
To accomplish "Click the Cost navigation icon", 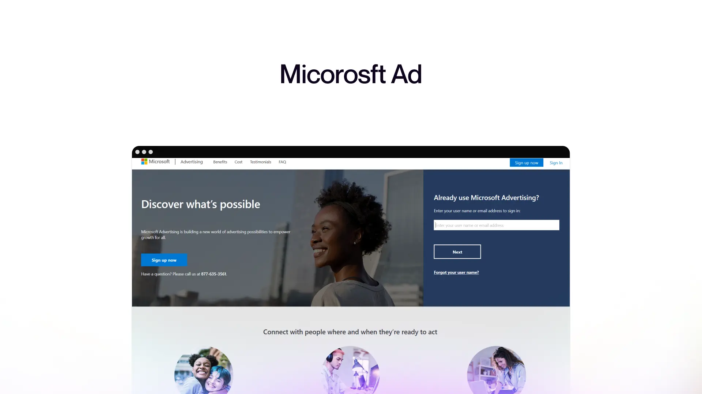I will (x=238, y=162).
